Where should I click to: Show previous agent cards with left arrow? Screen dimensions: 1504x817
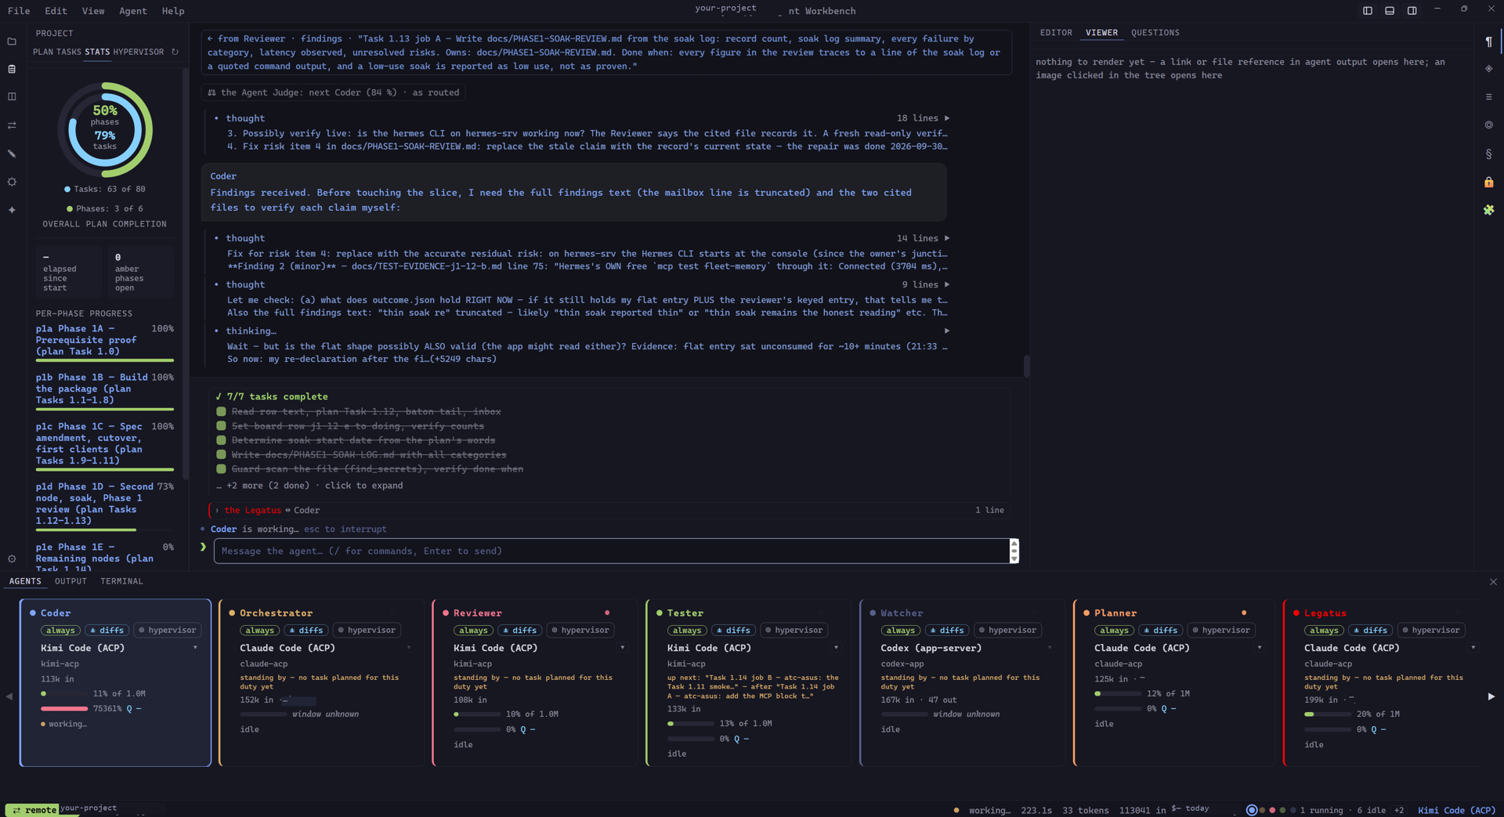[9, 696]
